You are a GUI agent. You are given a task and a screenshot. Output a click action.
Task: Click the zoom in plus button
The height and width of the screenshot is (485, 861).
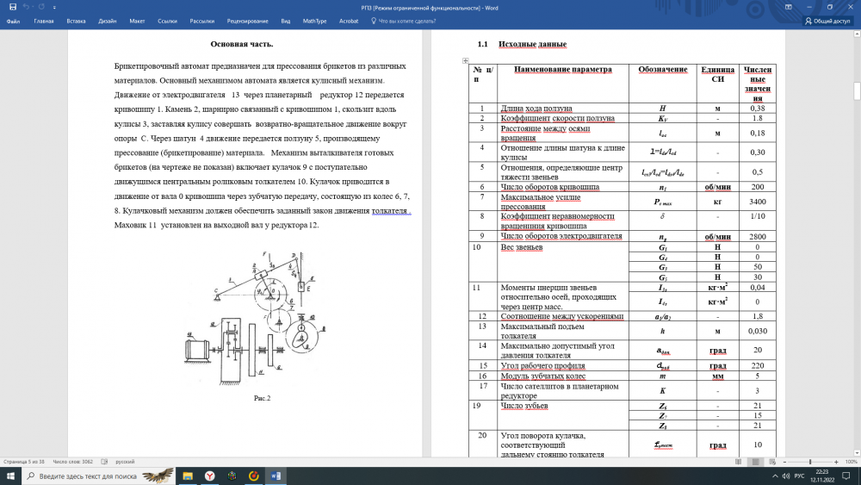[x=834, y=462]
